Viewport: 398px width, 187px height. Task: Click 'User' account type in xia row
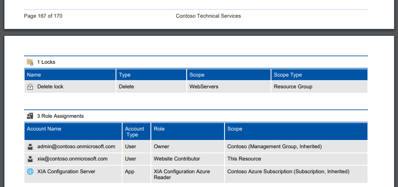click(x=137, y=159)
